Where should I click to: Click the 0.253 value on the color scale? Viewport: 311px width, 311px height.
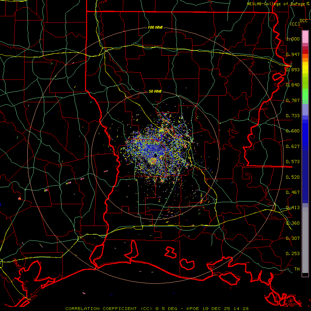coord(293,254)
